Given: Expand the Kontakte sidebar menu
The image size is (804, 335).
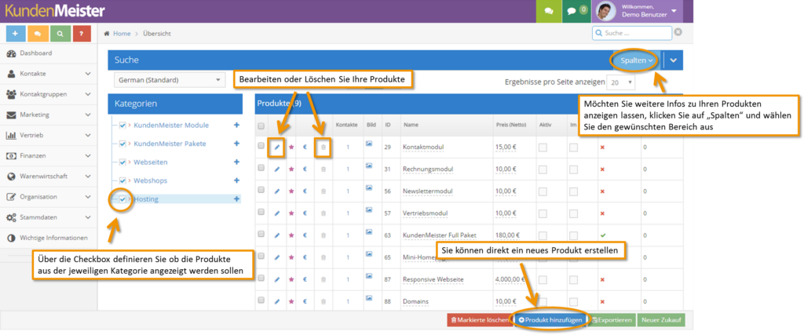Looking at the screenshot, I should pyautogui.click(x=49, y=74).
